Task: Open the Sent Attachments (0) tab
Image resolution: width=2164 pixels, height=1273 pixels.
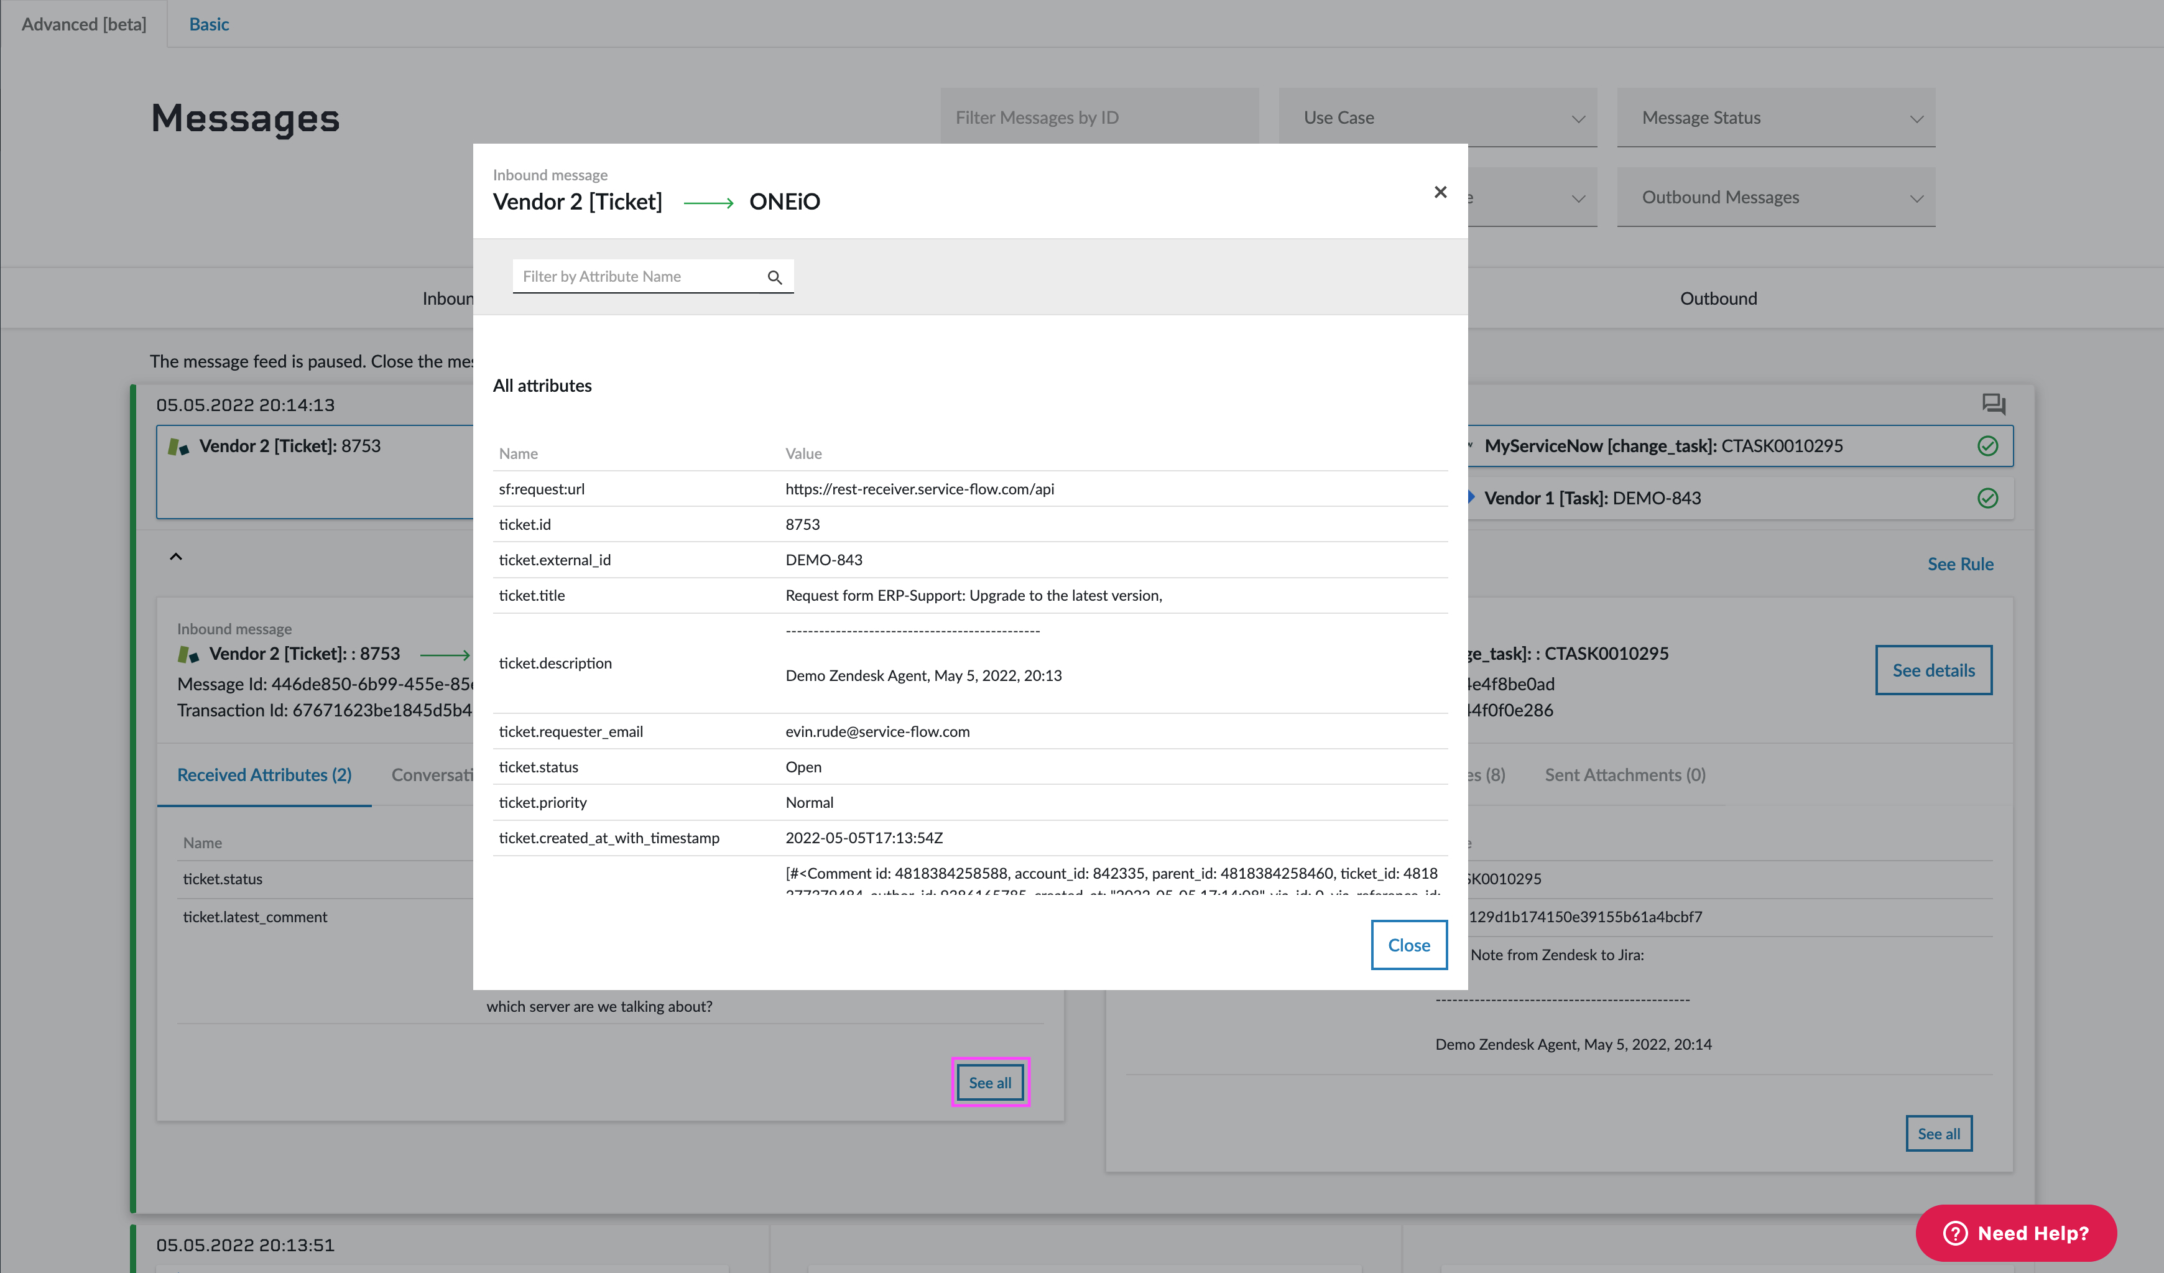Action: coord(1625,775)
